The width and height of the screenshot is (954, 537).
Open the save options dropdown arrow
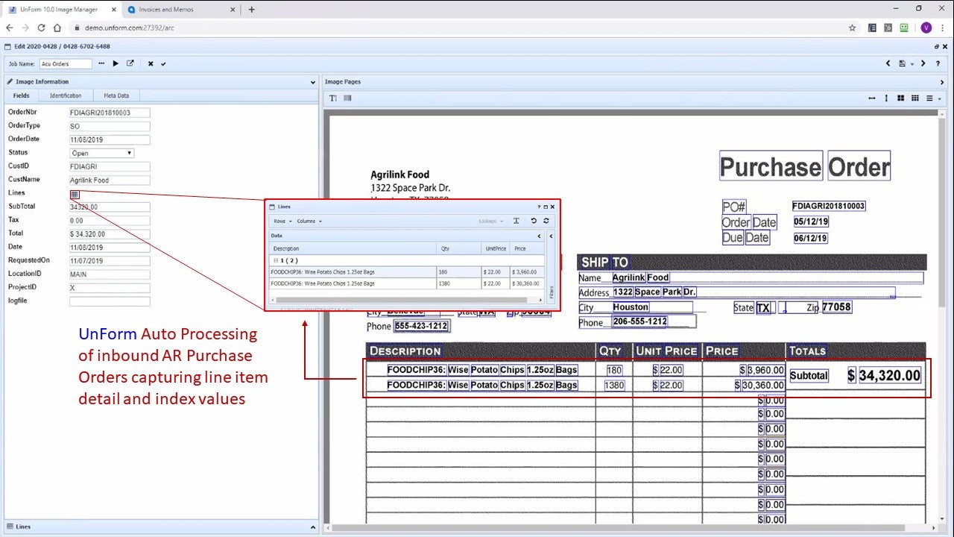point(912,64)
